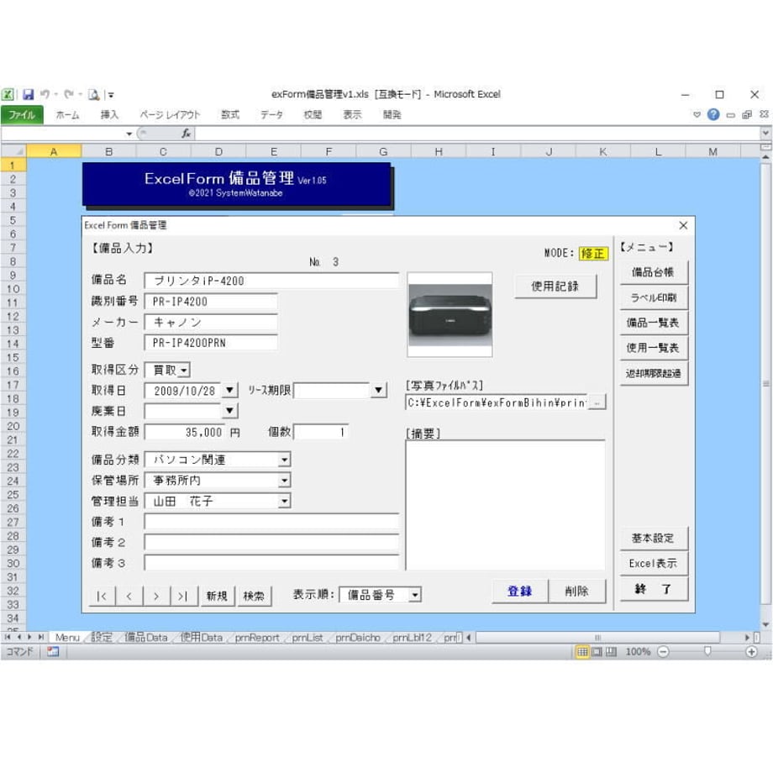
Task: Open the リース期限 date dropdown
Action: pos(378,391)
